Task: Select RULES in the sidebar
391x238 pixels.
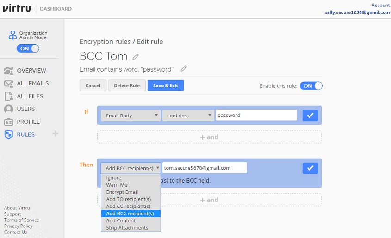Action: (26, 134)
